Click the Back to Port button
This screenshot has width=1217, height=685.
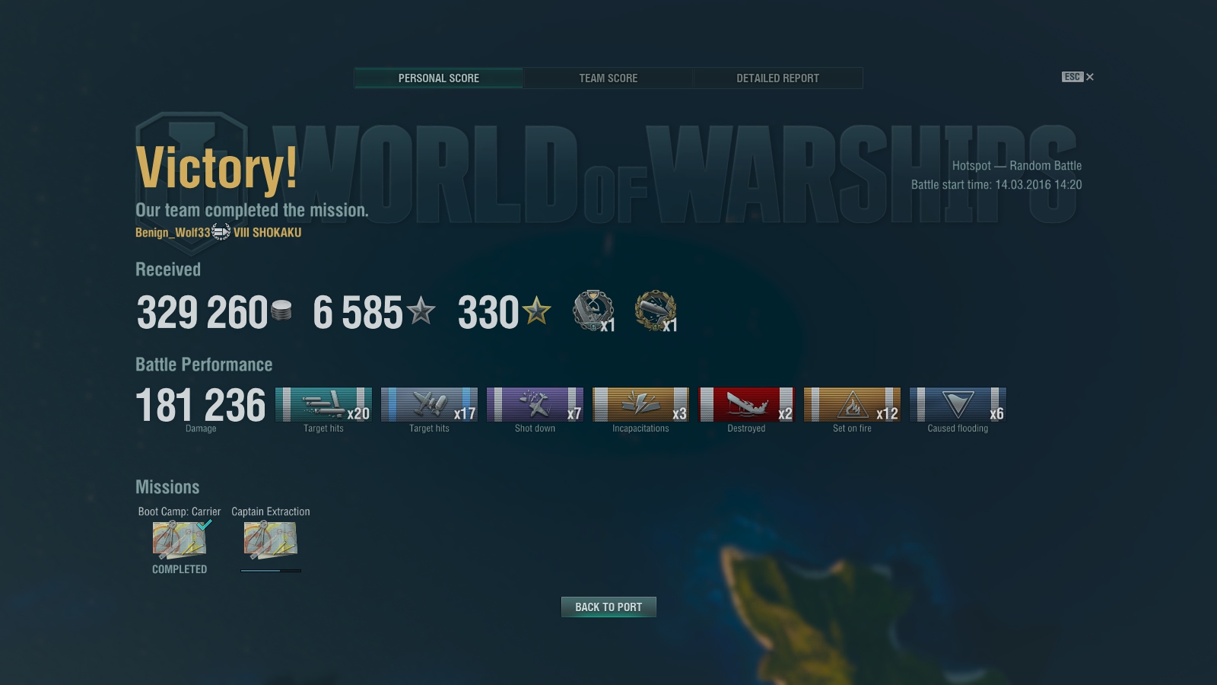(608, 607)
